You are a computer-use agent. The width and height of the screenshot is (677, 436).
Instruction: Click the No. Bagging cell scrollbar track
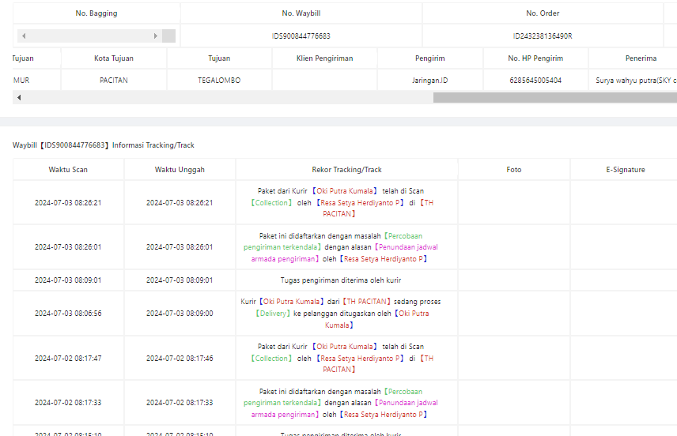89,36
